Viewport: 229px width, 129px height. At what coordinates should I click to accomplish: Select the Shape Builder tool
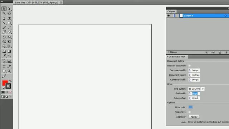coord(4,46)
